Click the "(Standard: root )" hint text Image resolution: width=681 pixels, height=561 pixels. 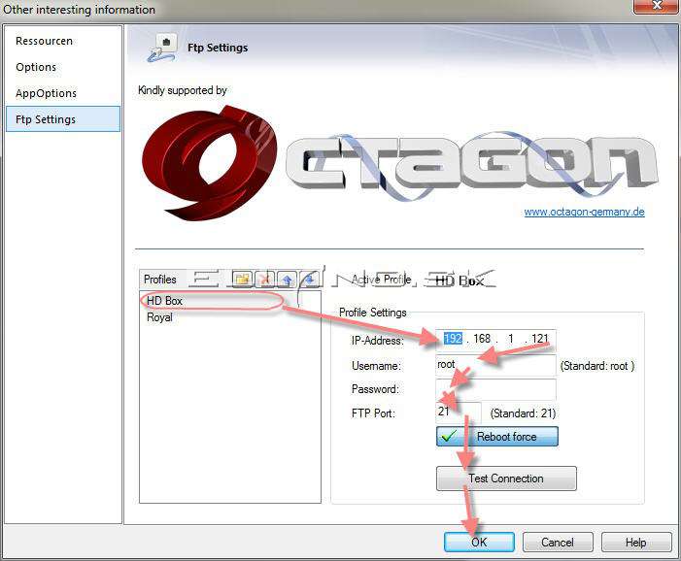click(x=597, y=366)
